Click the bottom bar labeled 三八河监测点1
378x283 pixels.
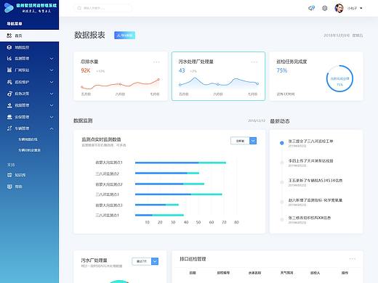click(x=159, y=215)
